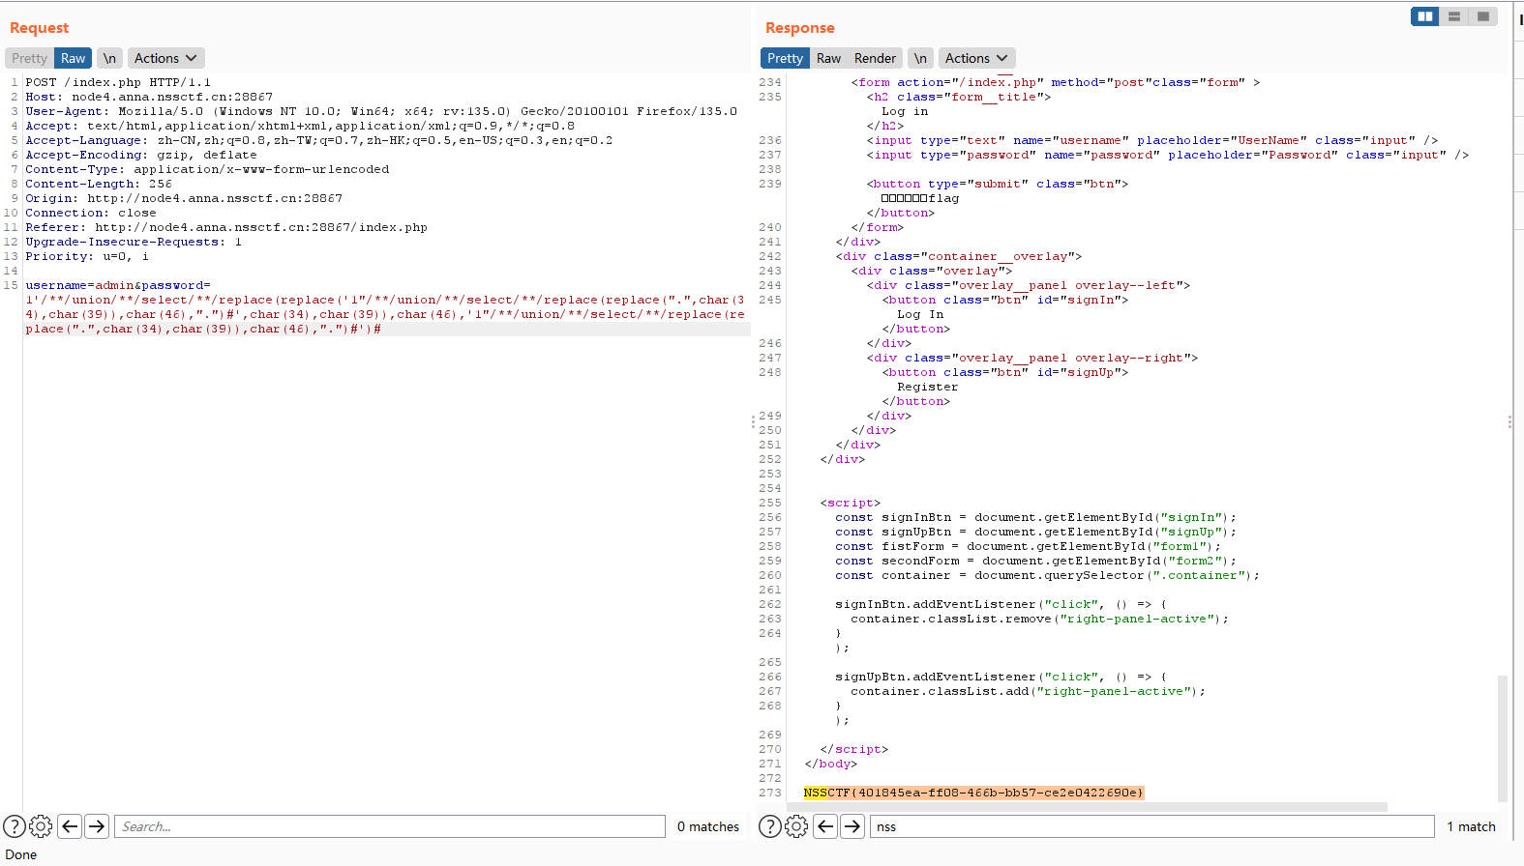The width and height of the screenshot is (1524, 866).
Task: Click the '1 match' search result count
Action: pos(1471,826)
